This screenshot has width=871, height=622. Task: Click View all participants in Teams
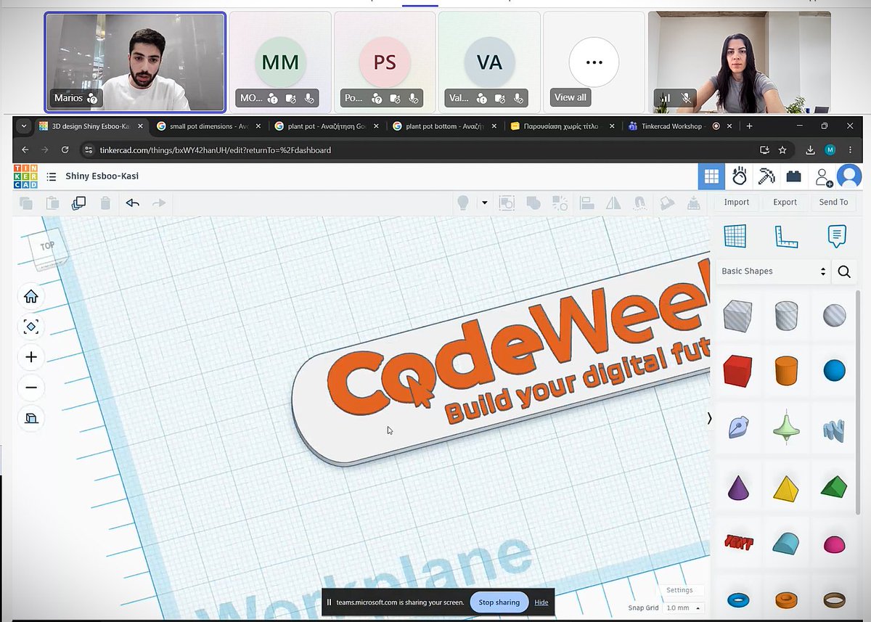571,97
